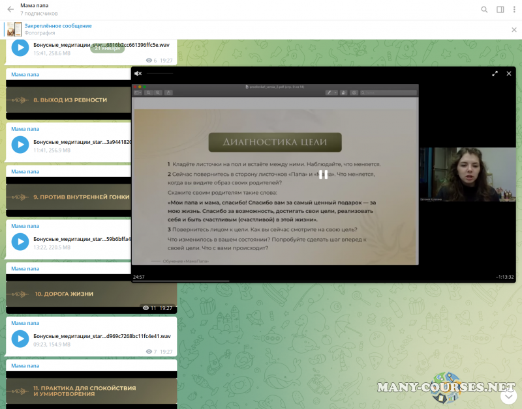The width and height of the screenshot is (522, 409).
Task: Open search in the Мама папа channel
Action: click(x=484, y=10)
